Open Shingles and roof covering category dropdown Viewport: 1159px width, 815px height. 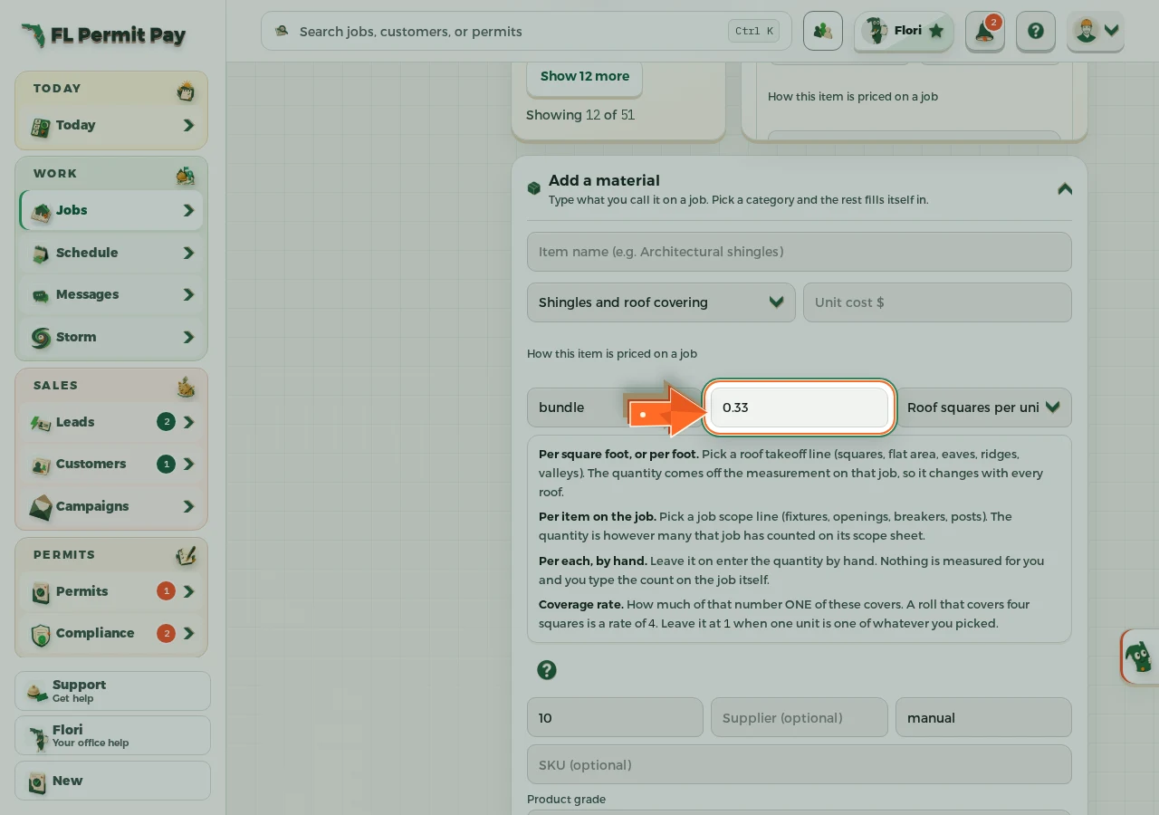coord(661,302)
